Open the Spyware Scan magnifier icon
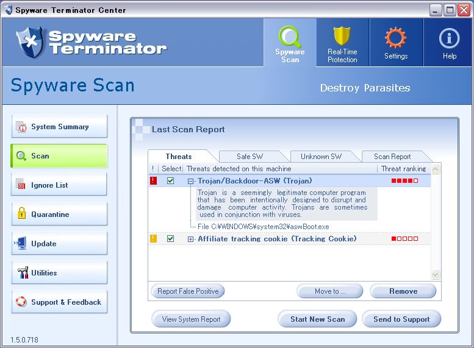The height and width of the screenshot is (348, 474). (x=290, y=37)
